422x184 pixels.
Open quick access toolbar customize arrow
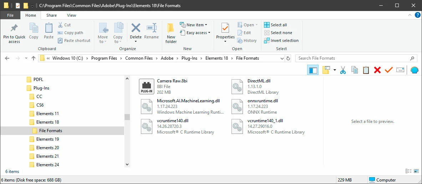[32, 5]
